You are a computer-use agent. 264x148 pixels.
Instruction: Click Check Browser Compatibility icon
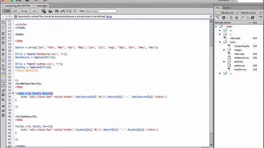point(69,11)
